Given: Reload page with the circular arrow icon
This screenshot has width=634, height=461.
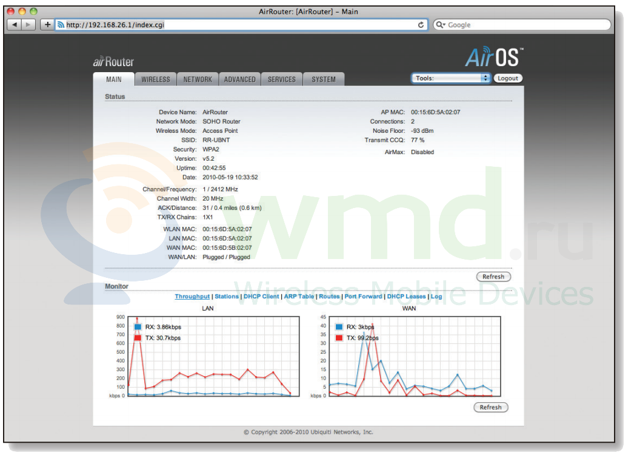Looking at the screenshot, I should coord(421,25).
